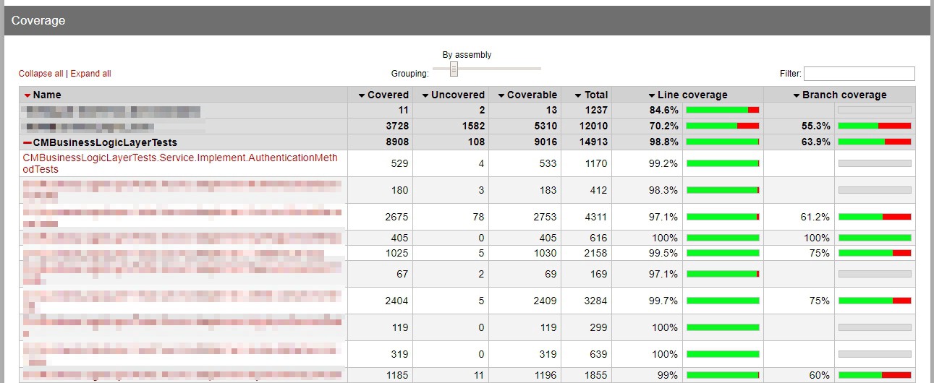
Task: Select the blurred row with 2675 covered
Action: pos(181,217)
